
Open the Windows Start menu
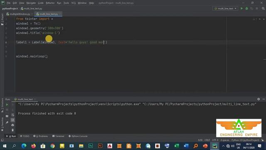(5, 146)
